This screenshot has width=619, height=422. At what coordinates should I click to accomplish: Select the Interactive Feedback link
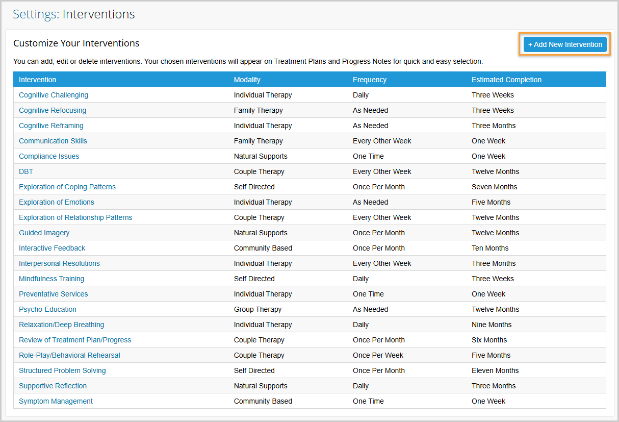pyautogui.click(x=52, y=248)
